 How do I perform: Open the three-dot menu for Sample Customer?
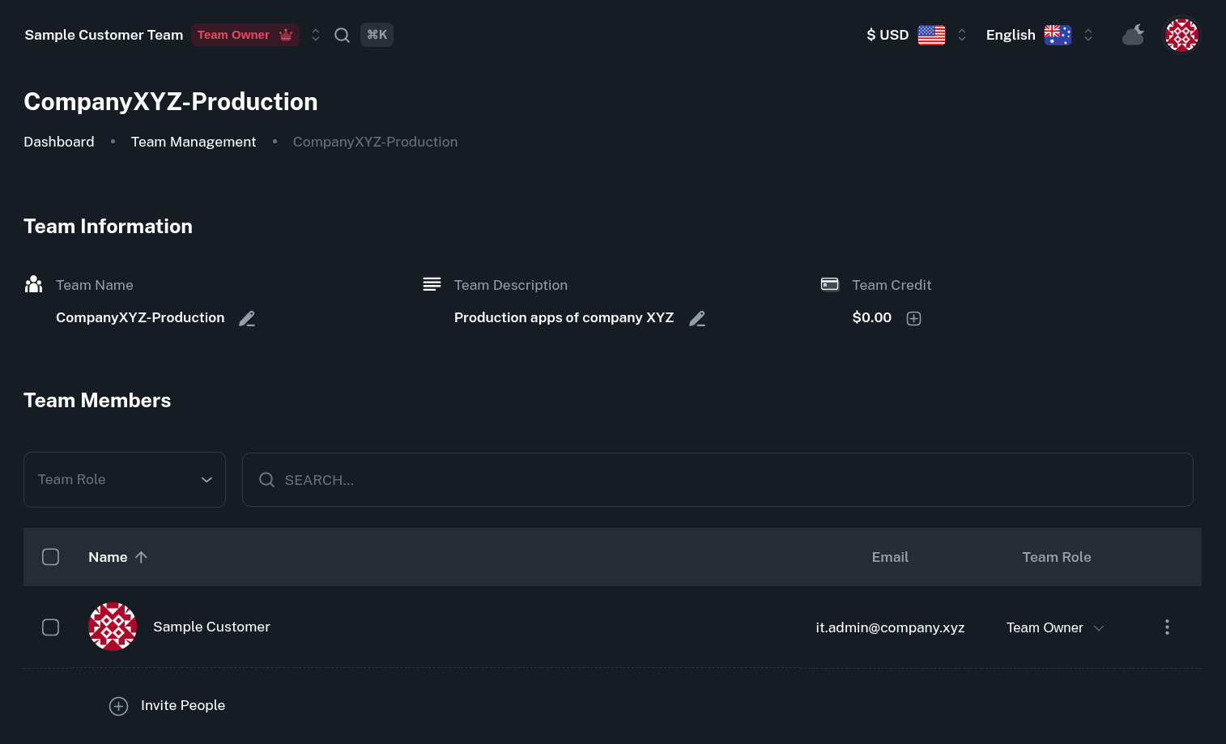(1167, 627)
